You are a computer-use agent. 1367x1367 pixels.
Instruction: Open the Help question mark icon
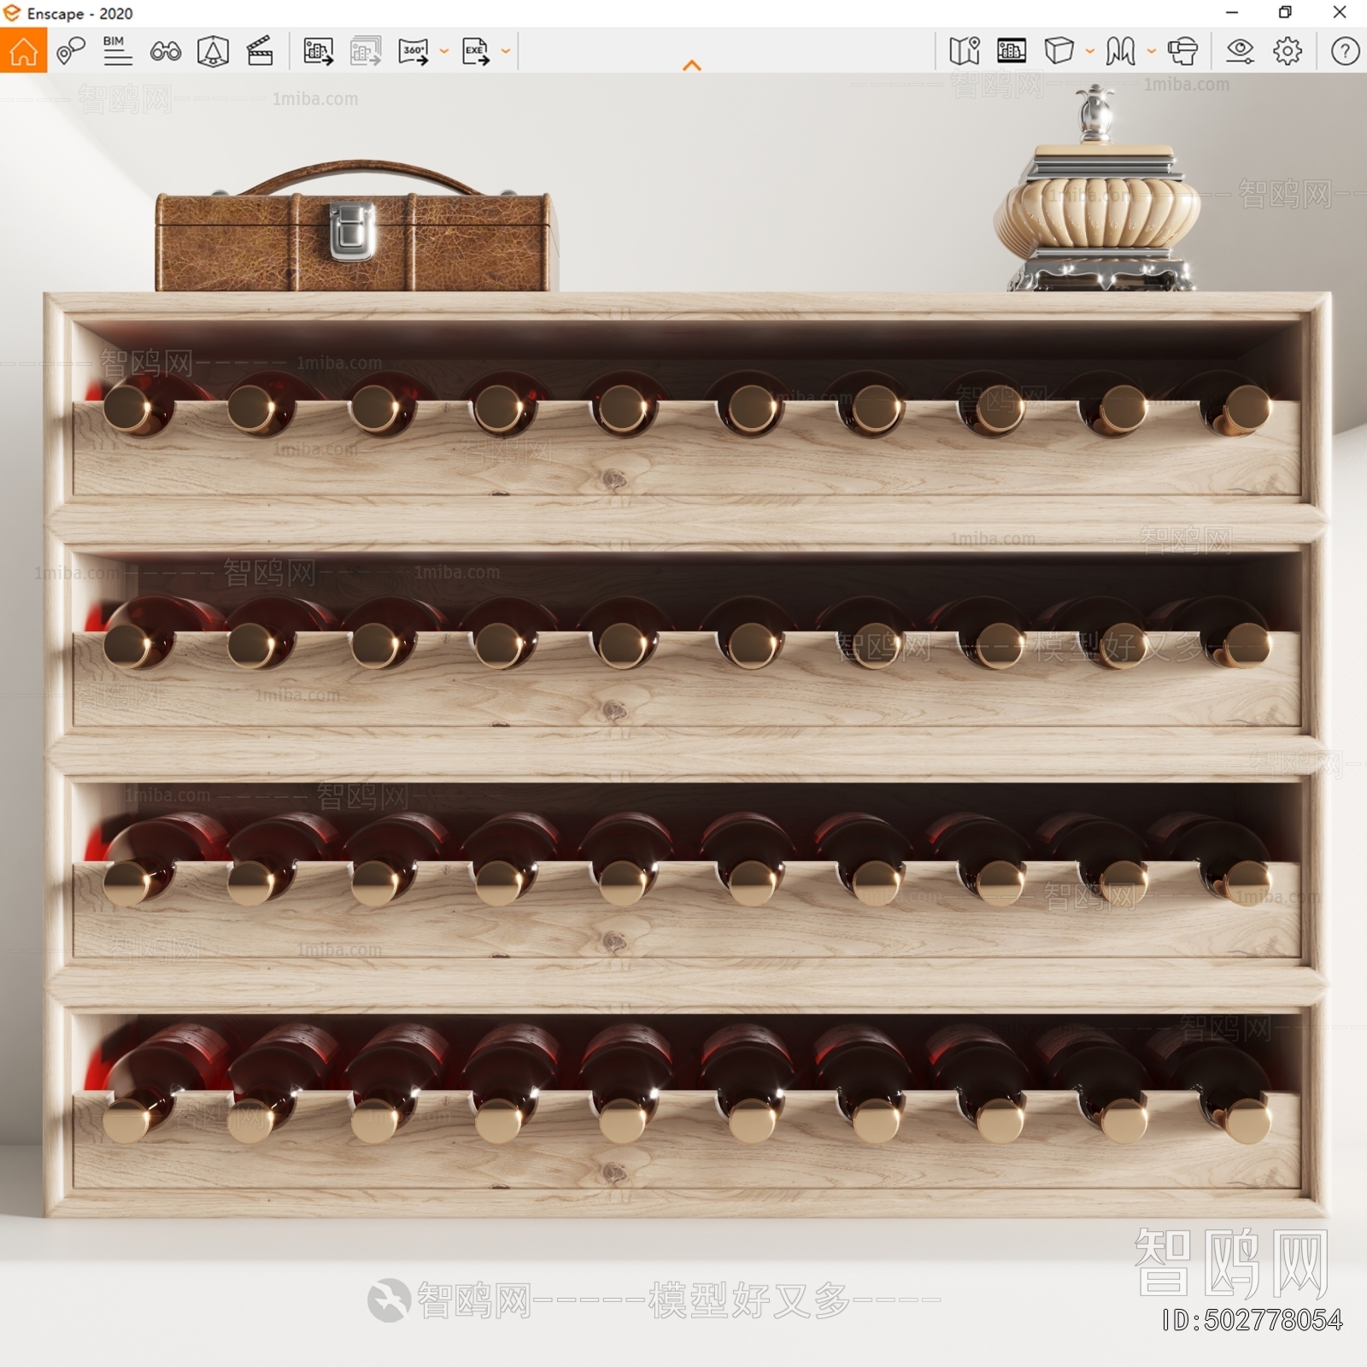click(x=1345, y=51)
